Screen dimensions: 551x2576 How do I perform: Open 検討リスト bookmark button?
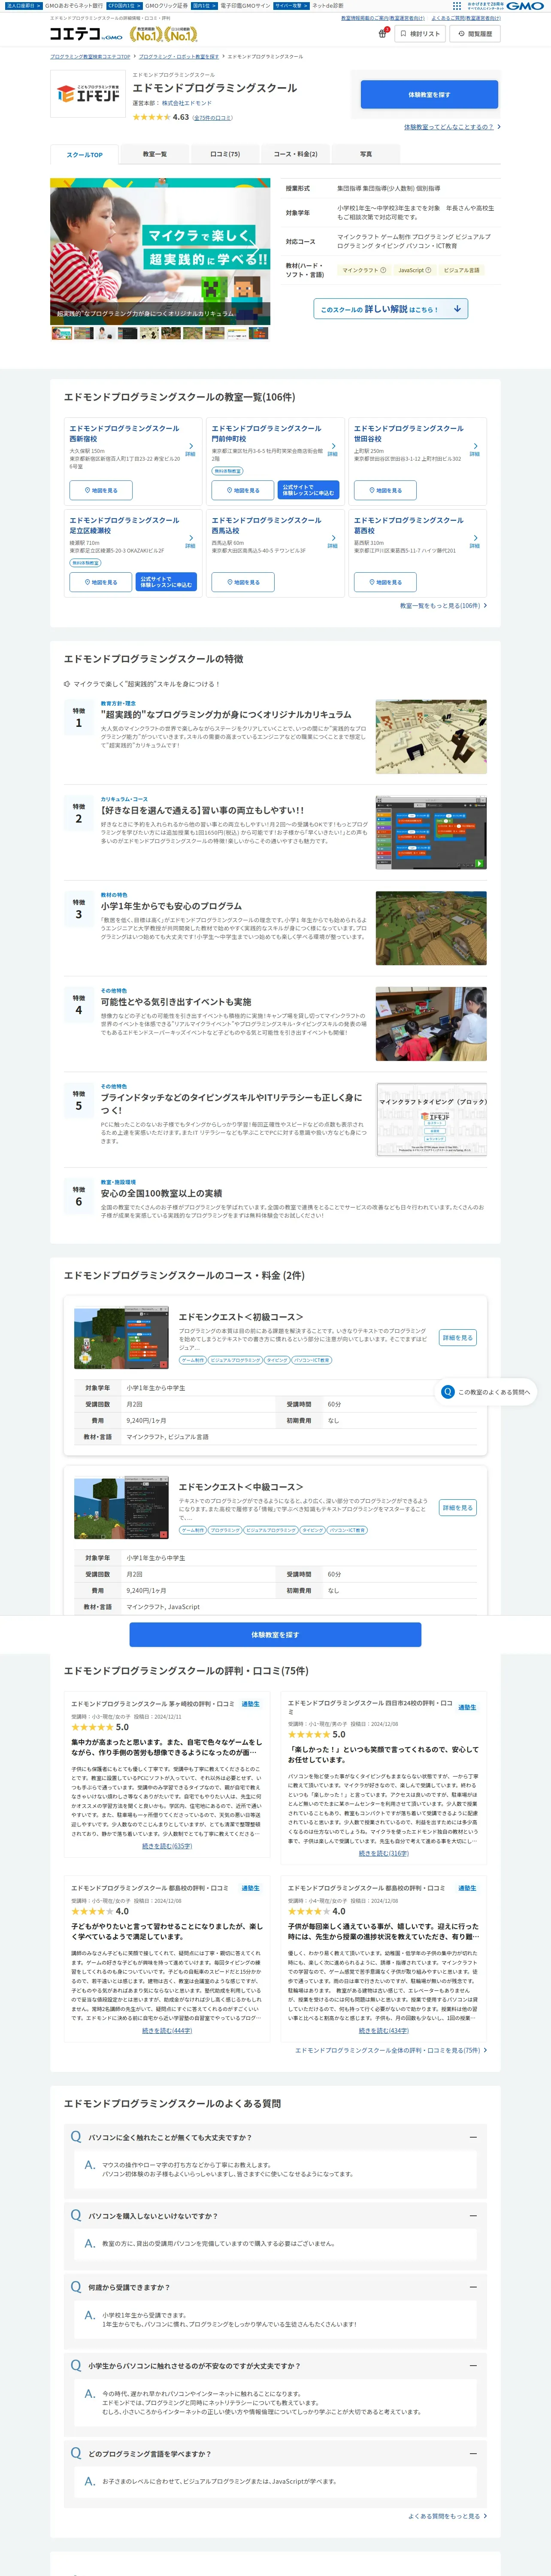[x=420, y=34]
